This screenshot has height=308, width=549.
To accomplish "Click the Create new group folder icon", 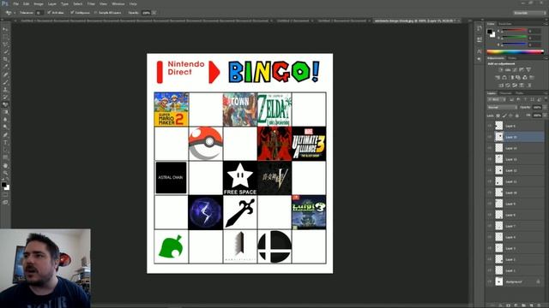I will 523,305.
